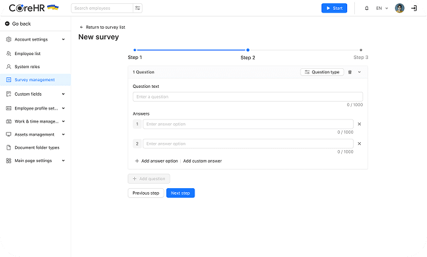Screen dimensions: 427x257
Task: Click Add question button
Action: [149, 179]
